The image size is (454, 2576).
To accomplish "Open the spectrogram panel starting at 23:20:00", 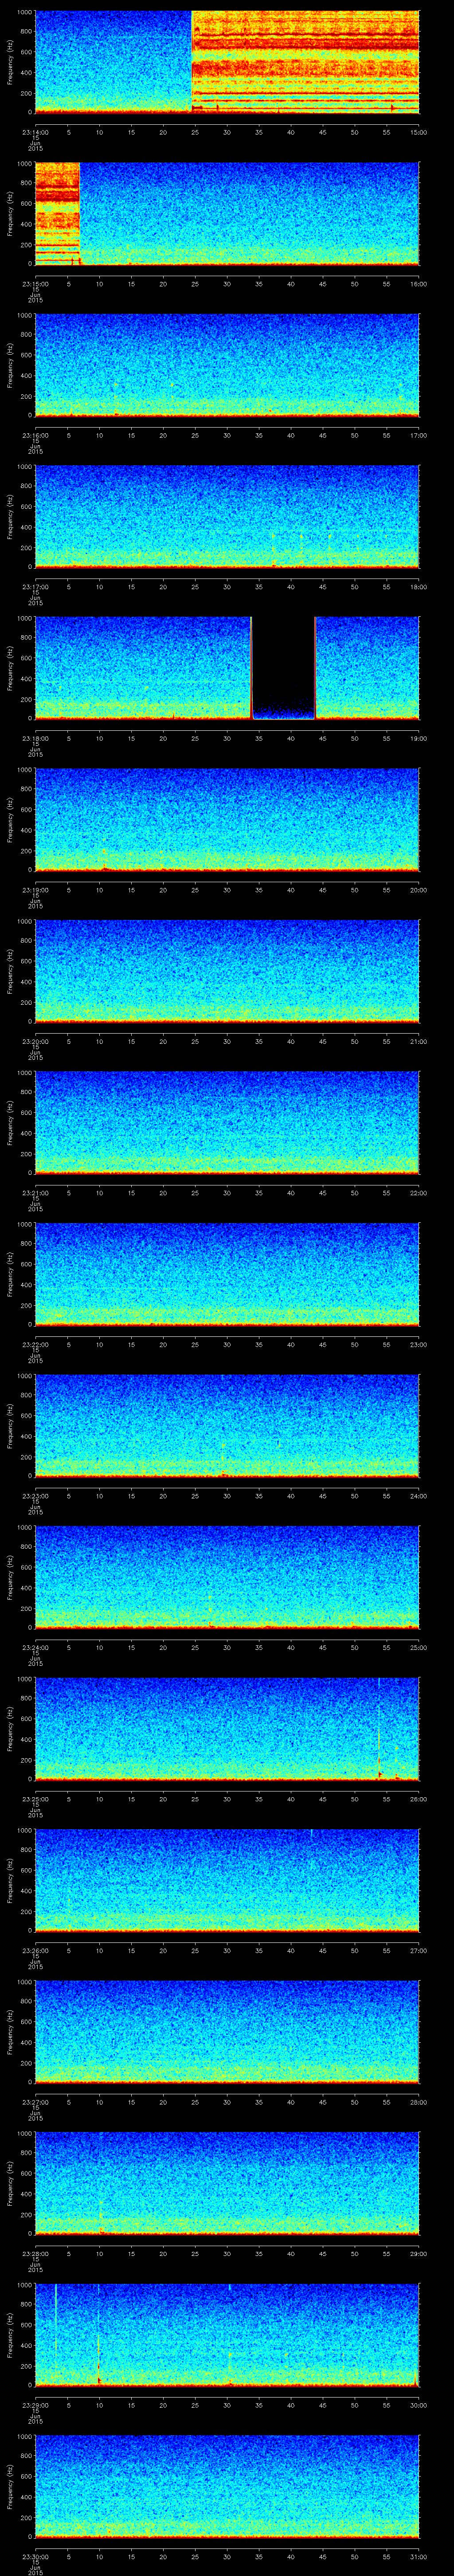I will pyautogui.click(x=227, y=971).
